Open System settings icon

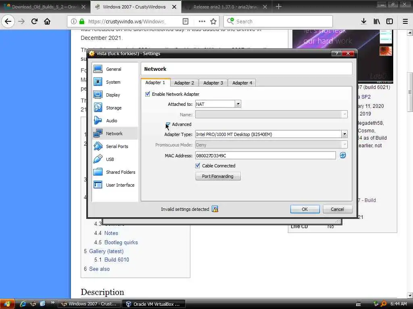pyautogui.click(x=98, y=82)
